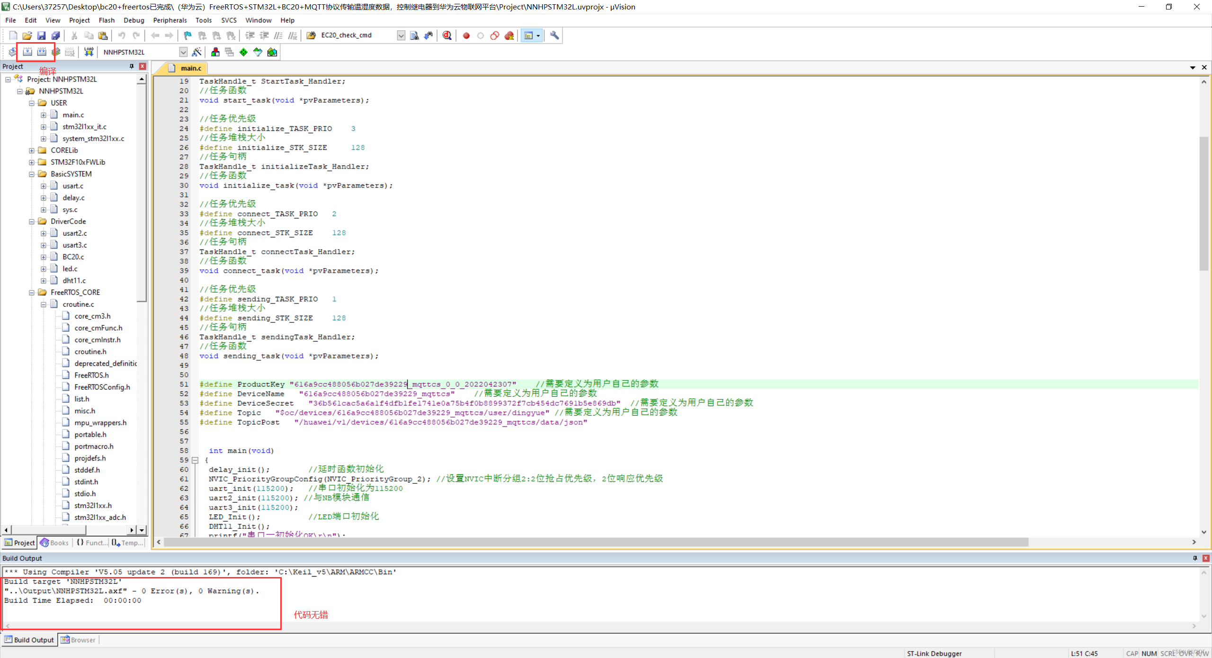
Task: Open the Project menu
Action: coord(79,20)
